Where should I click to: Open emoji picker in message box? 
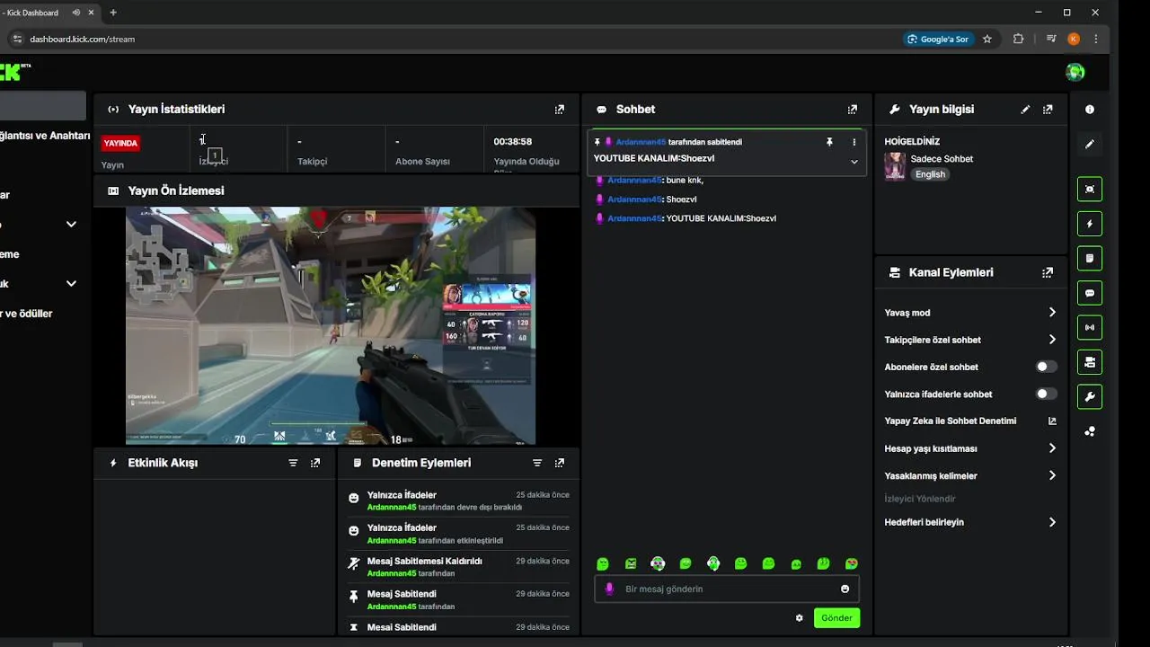845,589
